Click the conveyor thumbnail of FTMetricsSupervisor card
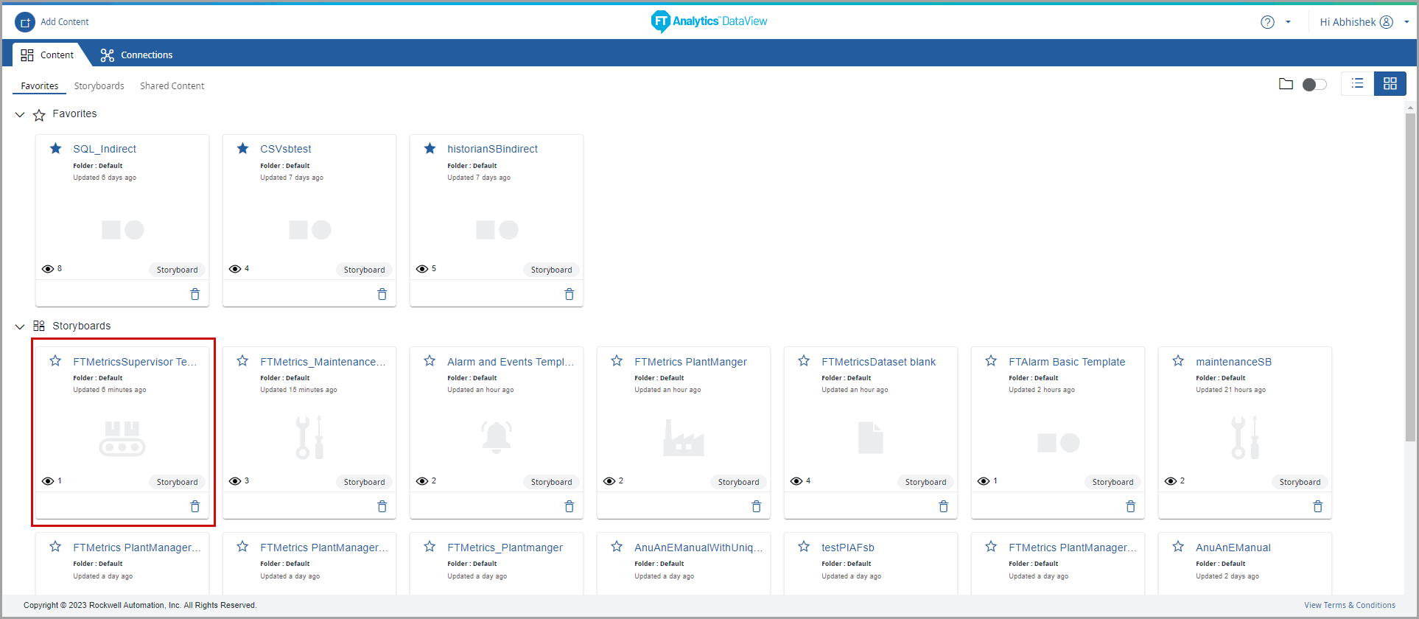This screenshot has width=1419, height=619. 122,438
